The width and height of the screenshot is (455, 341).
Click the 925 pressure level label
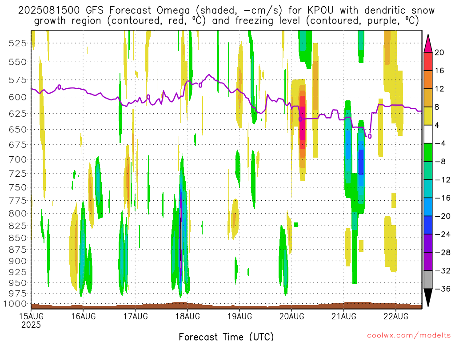[x=18, y=272]
